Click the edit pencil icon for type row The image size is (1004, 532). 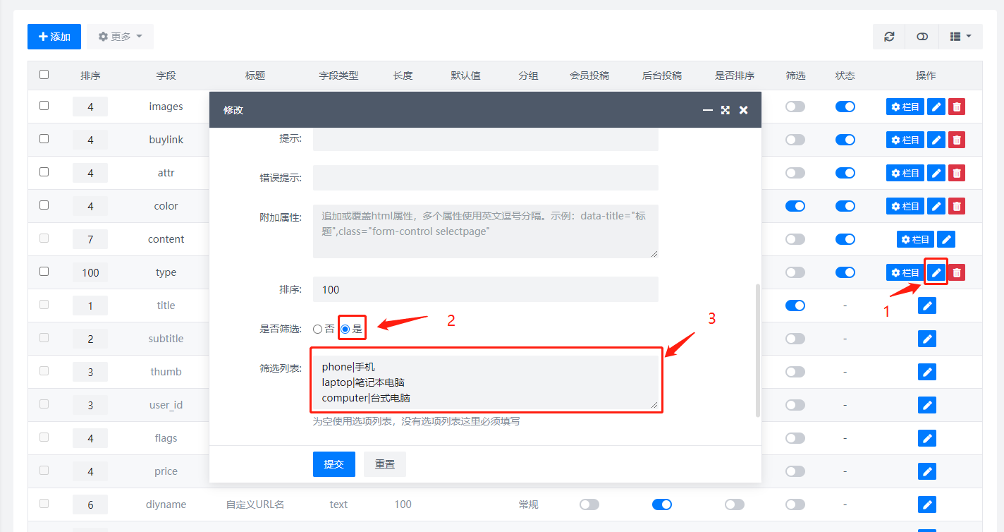pyautogui.click(x=936, y=272)
